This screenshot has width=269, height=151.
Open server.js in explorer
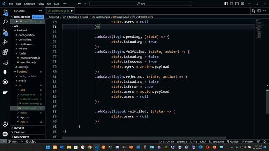28,67
